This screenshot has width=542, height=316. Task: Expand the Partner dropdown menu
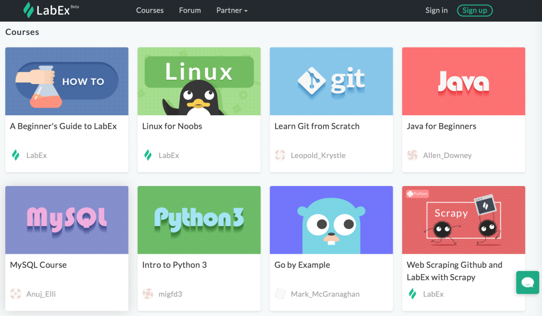[x=232, y=11]
